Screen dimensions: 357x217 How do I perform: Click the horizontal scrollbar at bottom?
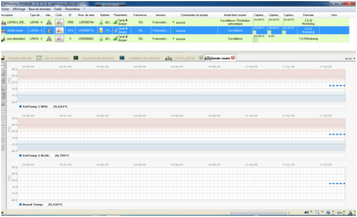coord(258,213)
